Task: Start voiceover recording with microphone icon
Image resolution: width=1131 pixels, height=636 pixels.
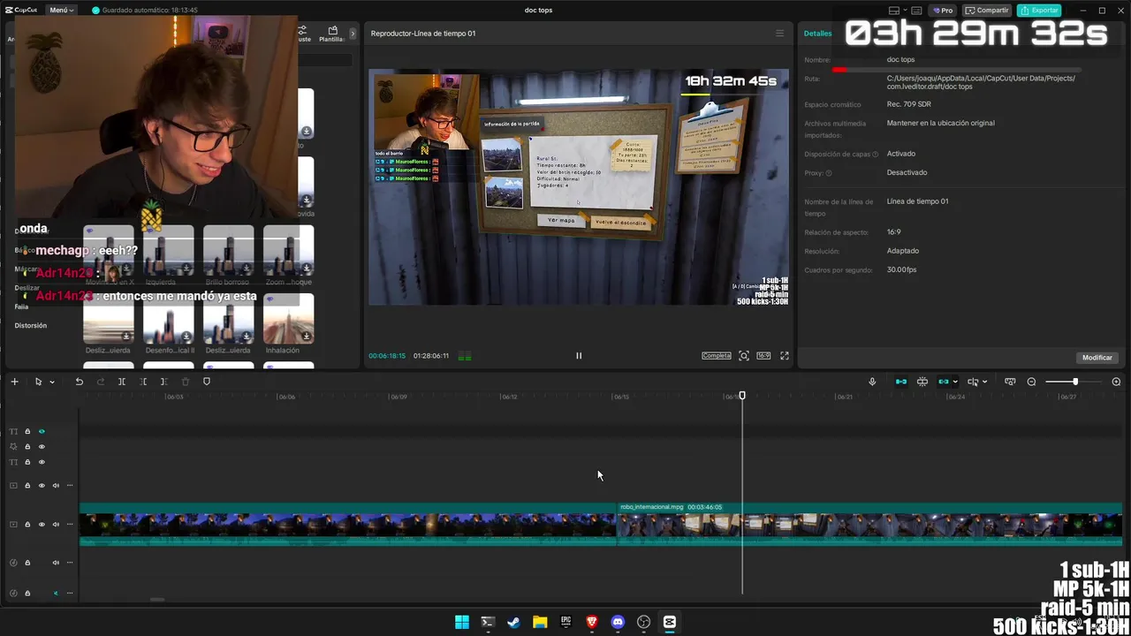Action: (x=872, y=382)
